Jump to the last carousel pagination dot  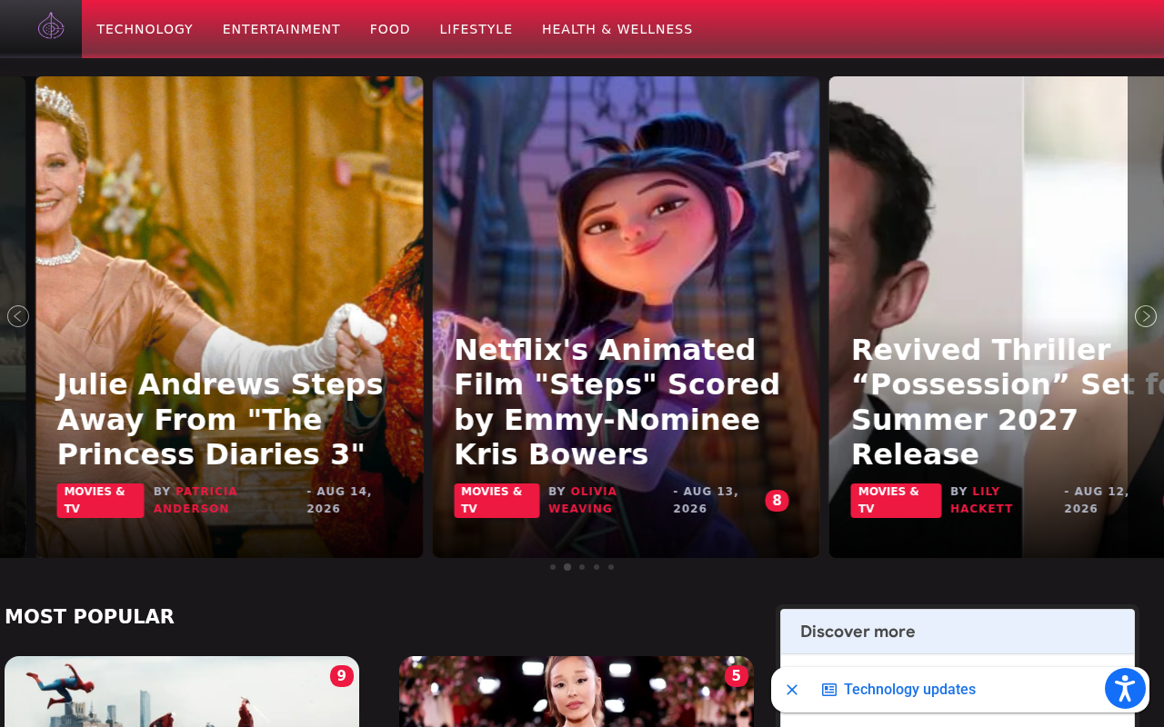click(x=611, y=567)
